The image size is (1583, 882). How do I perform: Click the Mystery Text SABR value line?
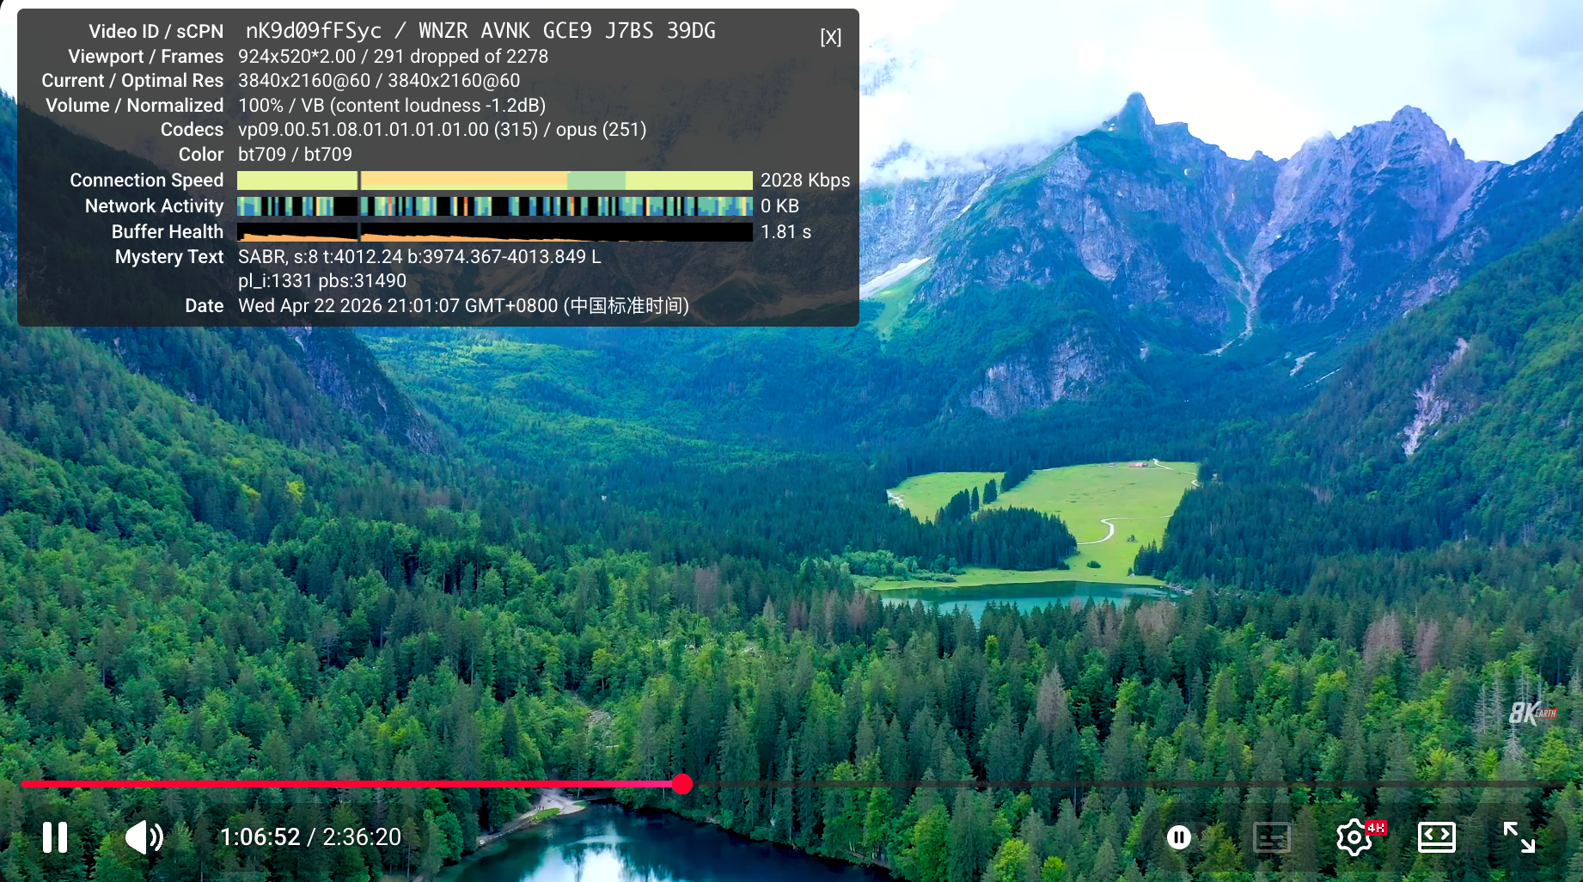click(x=419, y=257)
